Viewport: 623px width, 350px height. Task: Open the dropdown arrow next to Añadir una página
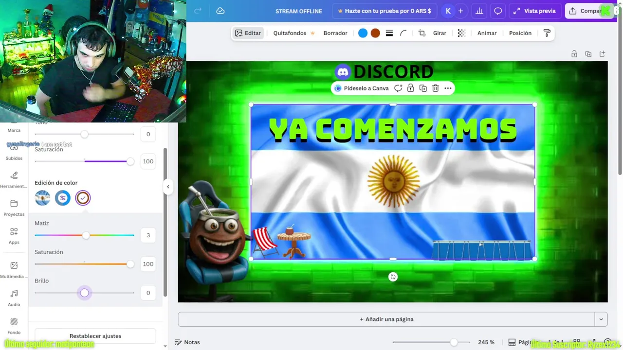pyautogui.click(x=601, y=319)
